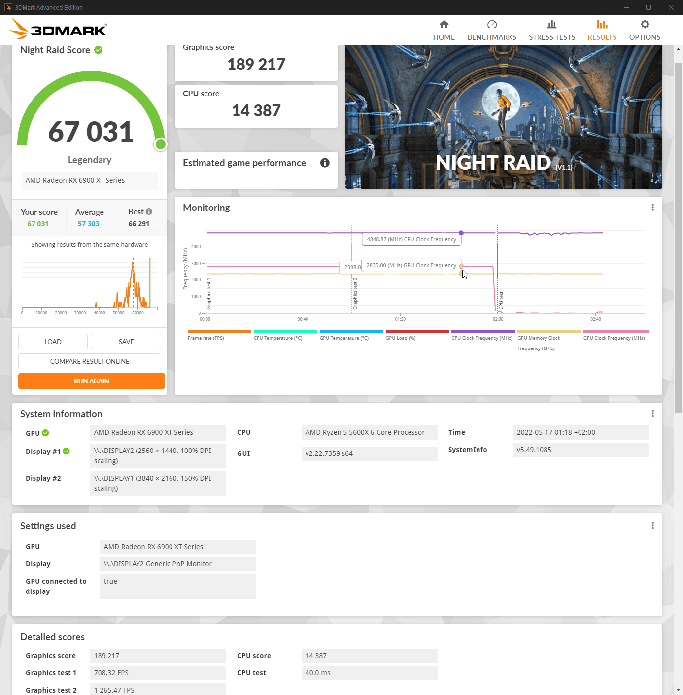Click CPU test value 40.0 ms
Screen dimensions: 683x695
tap(370, 673)
